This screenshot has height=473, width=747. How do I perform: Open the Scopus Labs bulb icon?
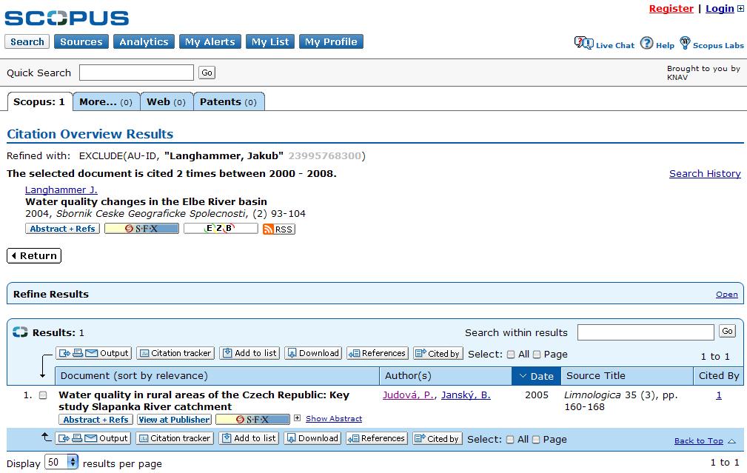coord(685,43)
